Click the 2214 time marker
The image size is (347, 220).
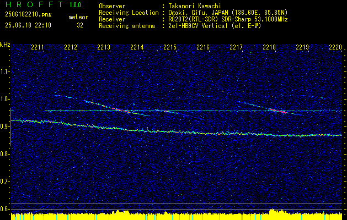[x=137, y=47]
